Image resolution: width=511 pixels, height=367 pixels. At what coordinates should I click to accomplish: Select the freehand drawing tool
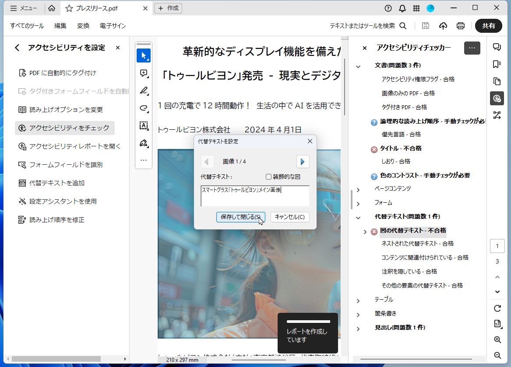[143, 108]
